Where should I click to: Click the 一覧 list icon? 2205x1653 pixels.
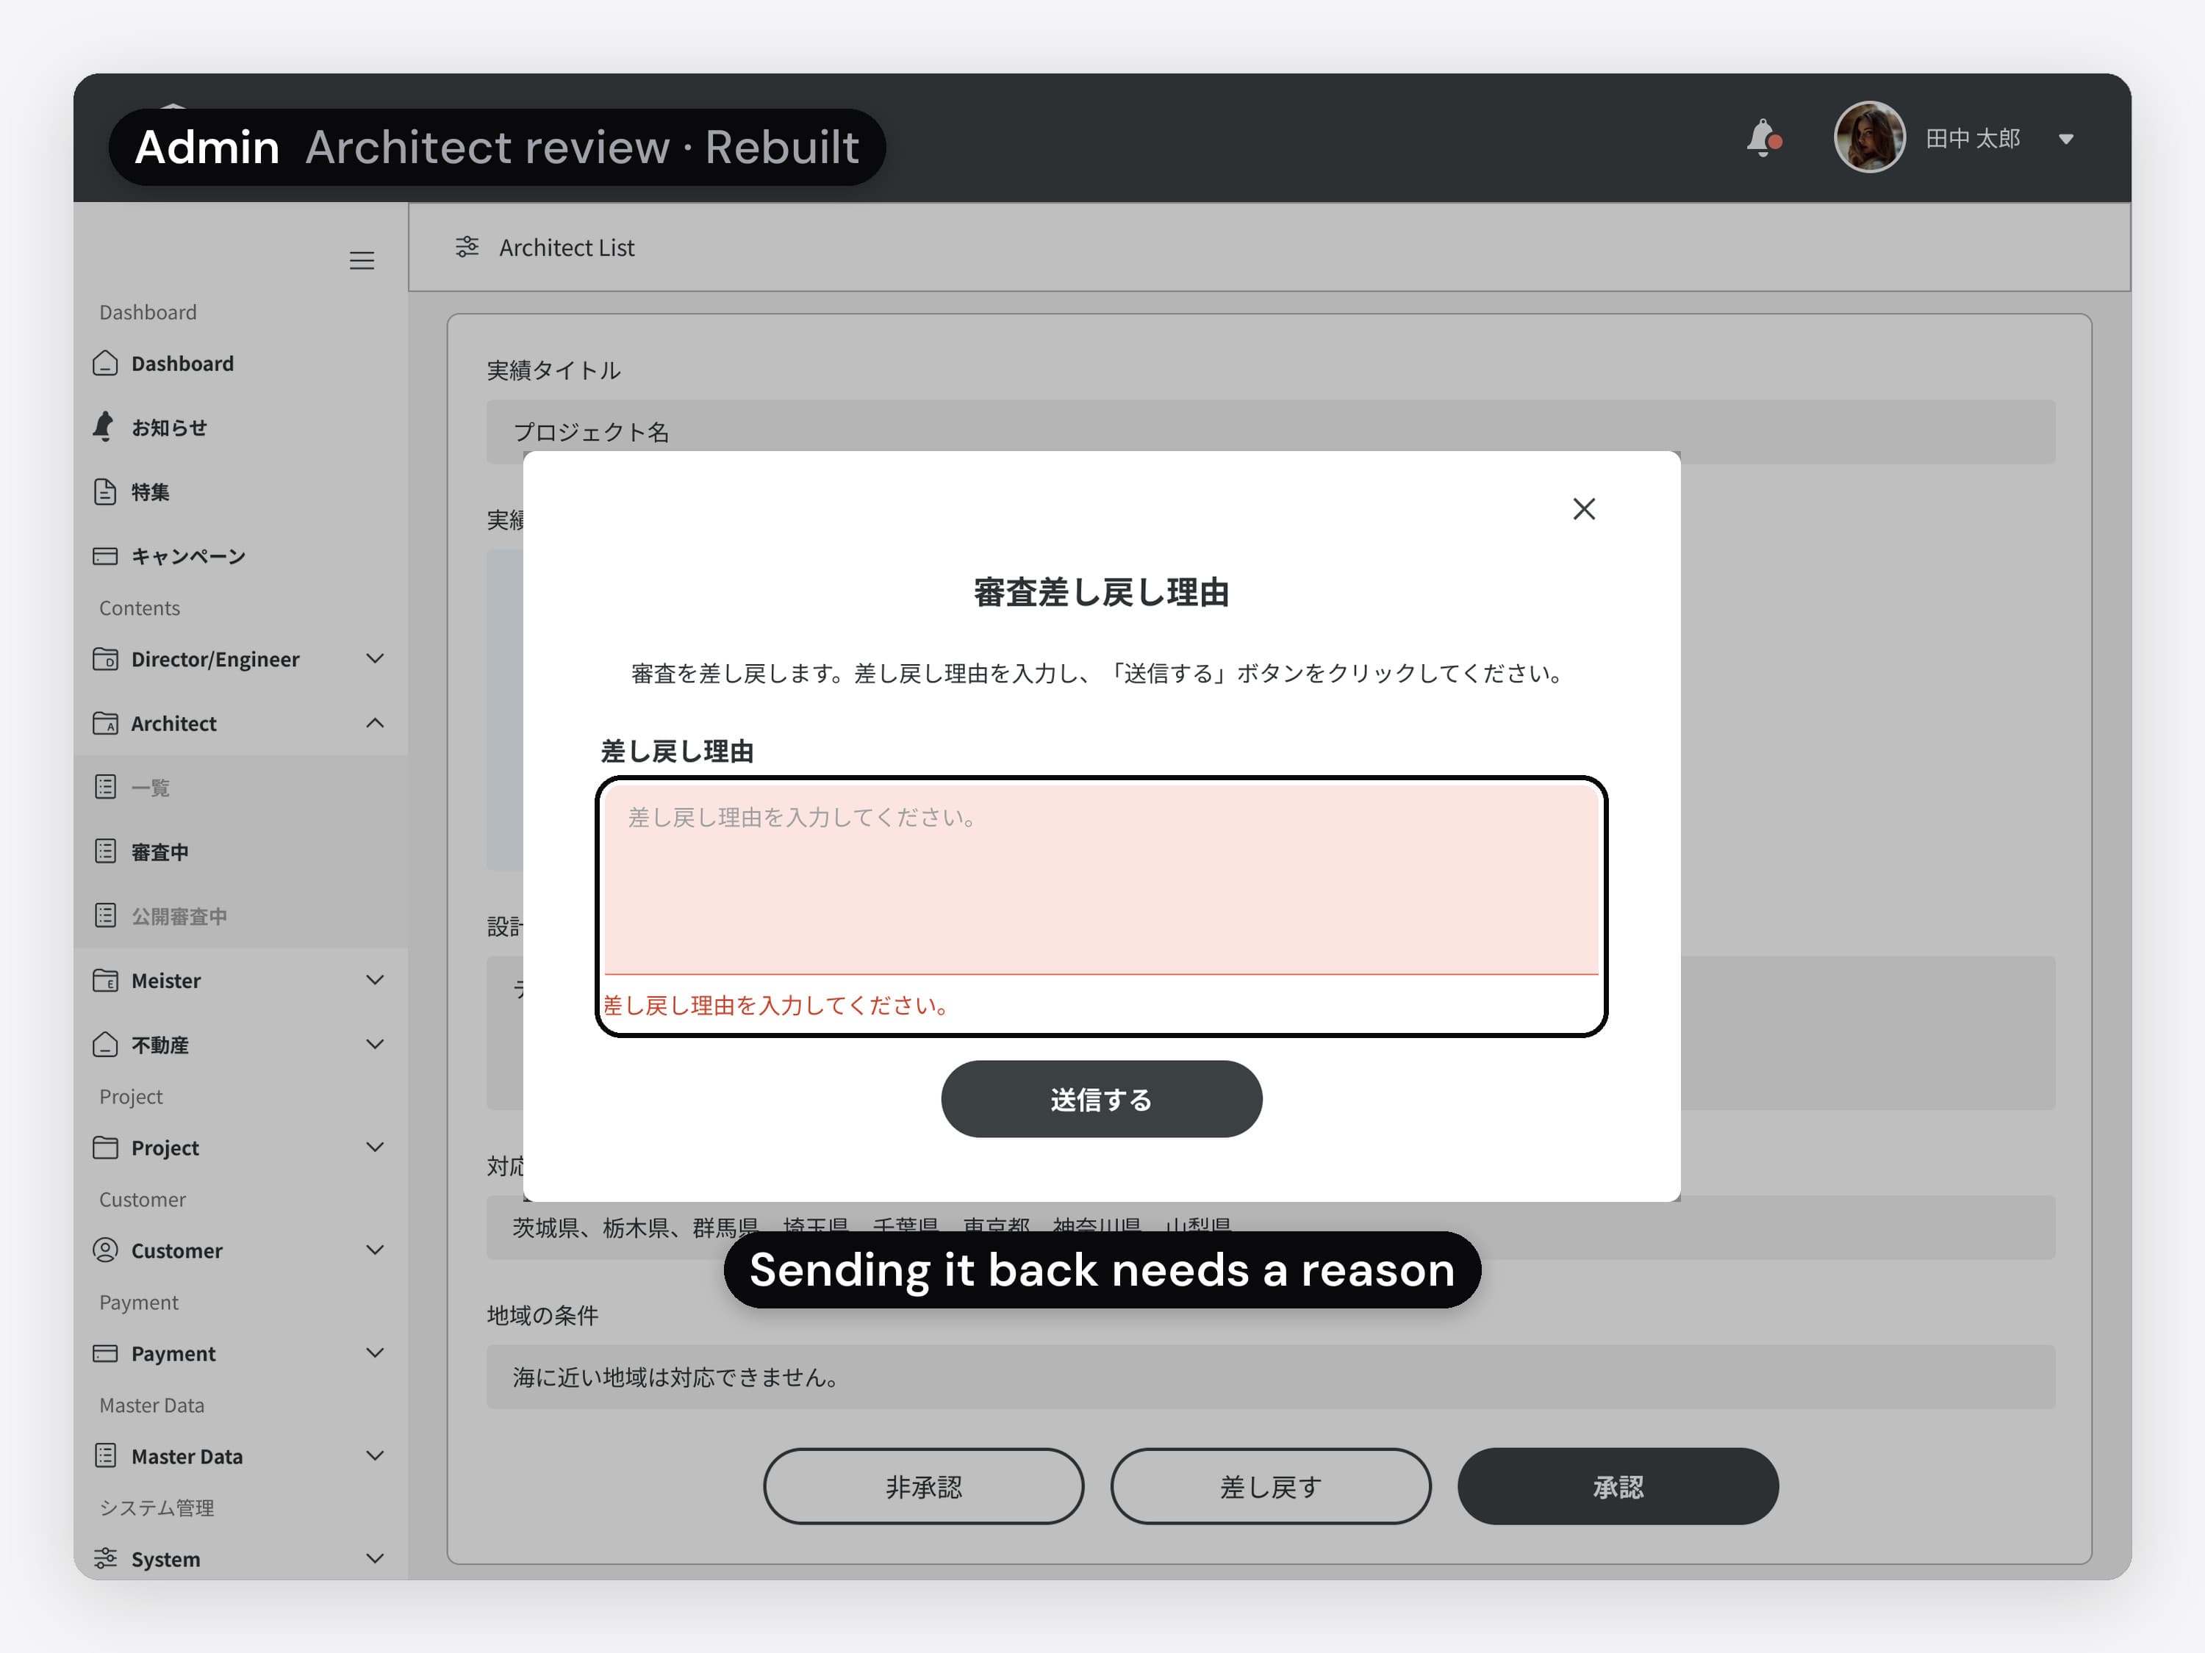tap(104, 787)
